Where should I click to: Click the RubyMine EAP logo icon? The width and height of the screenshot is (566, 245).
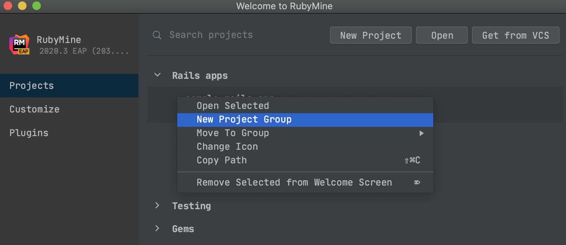(19, 44)
